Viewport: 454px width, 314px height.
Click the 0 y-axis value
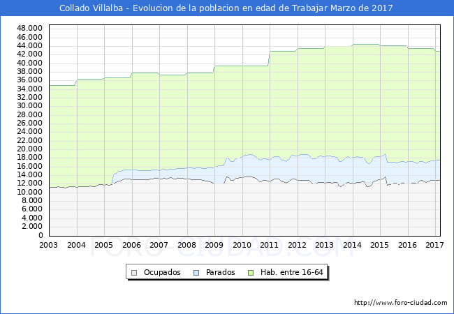[41, 235]
